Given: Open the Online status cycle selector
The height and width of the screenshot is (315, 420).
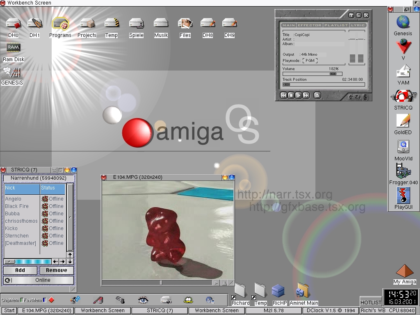Looking at the screenshot, I should [x=39, y=280].
